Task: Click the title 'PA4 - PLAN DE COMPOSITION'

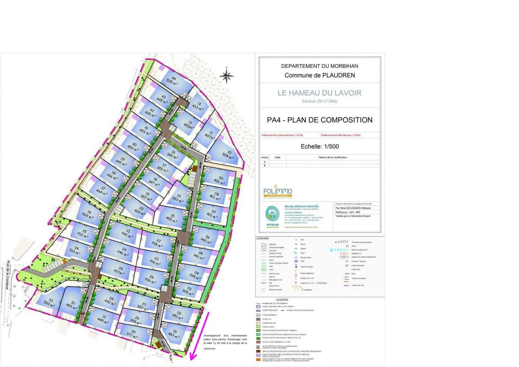Action: coord(320,120)
